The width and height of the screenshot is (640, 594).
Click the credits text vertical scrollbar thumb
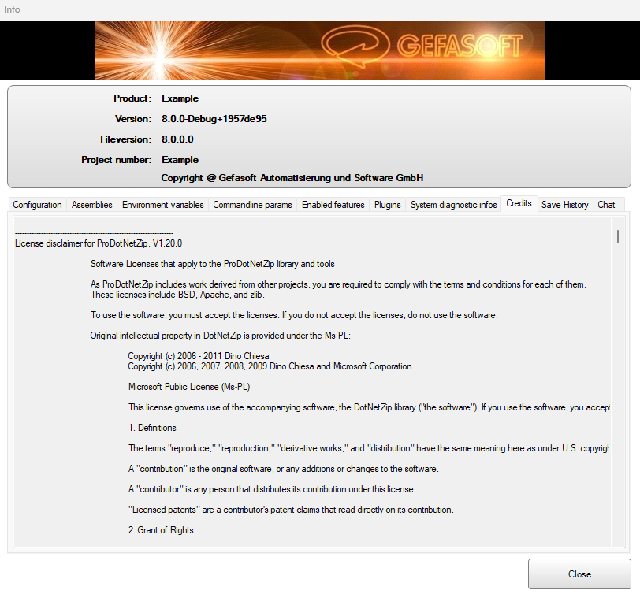coord(618,237)
